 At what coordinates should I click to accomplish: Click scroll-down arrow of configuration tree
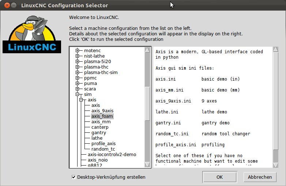[x=147, y=164]
